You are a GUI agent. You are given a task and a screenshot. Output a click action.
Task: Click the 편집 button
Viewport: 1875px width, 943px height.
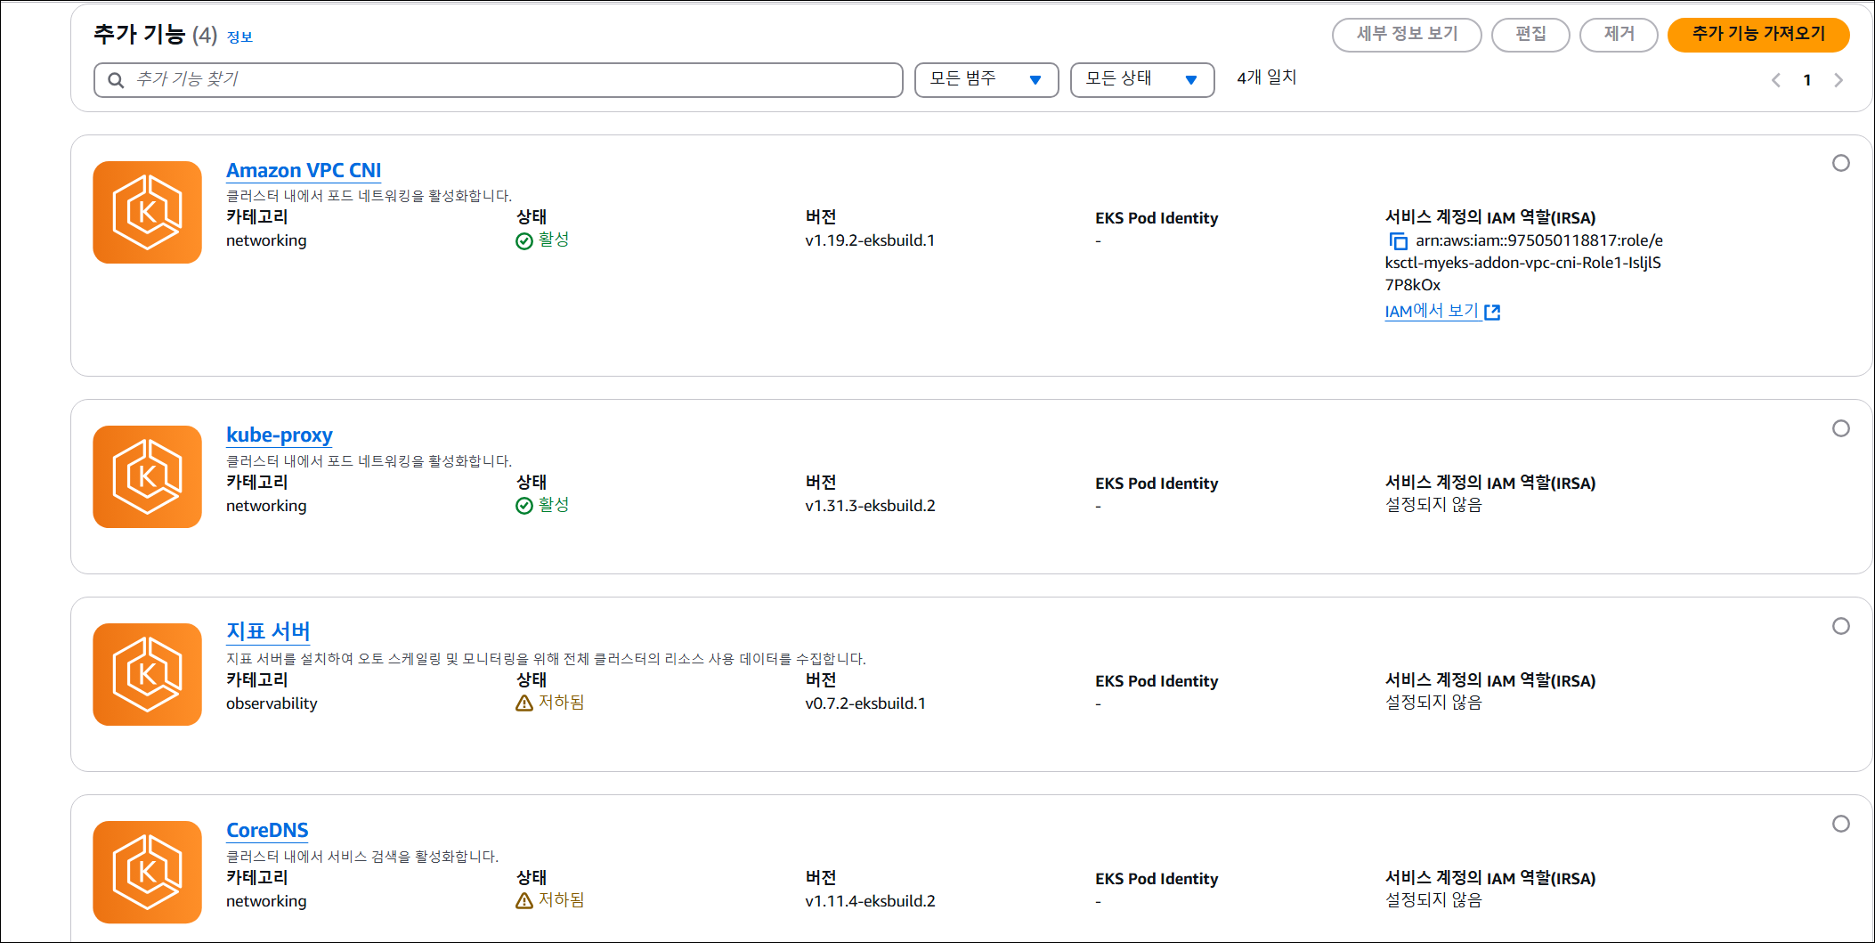click(x=1530, y=35)
